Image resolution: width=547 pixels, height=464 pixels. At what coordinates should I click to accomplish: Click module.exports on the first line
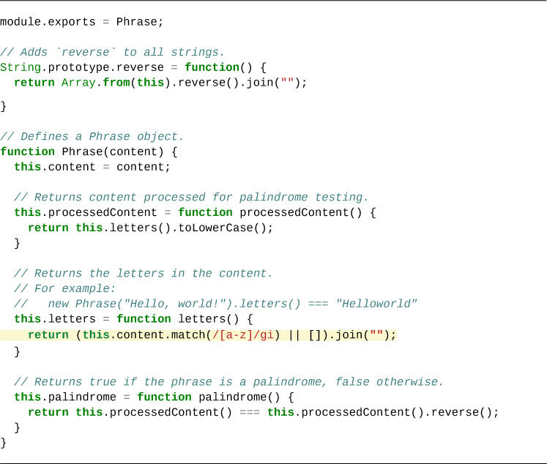point(48,21)
